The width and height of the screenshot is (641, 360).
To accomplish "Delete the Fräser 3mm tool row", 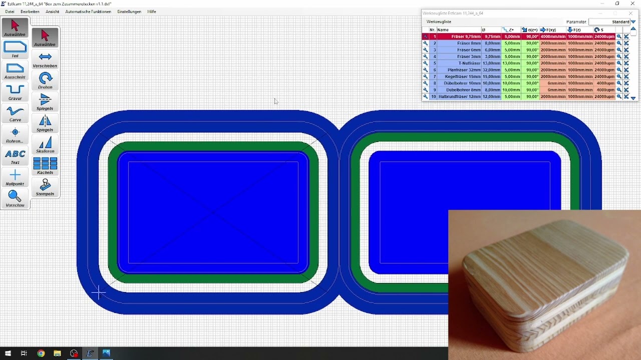I will click(x=626, y=56).
